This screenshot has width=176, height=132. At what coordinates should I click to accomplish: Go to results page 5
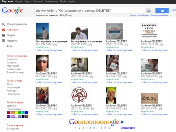pyautogui.click(x=91, y=128)
